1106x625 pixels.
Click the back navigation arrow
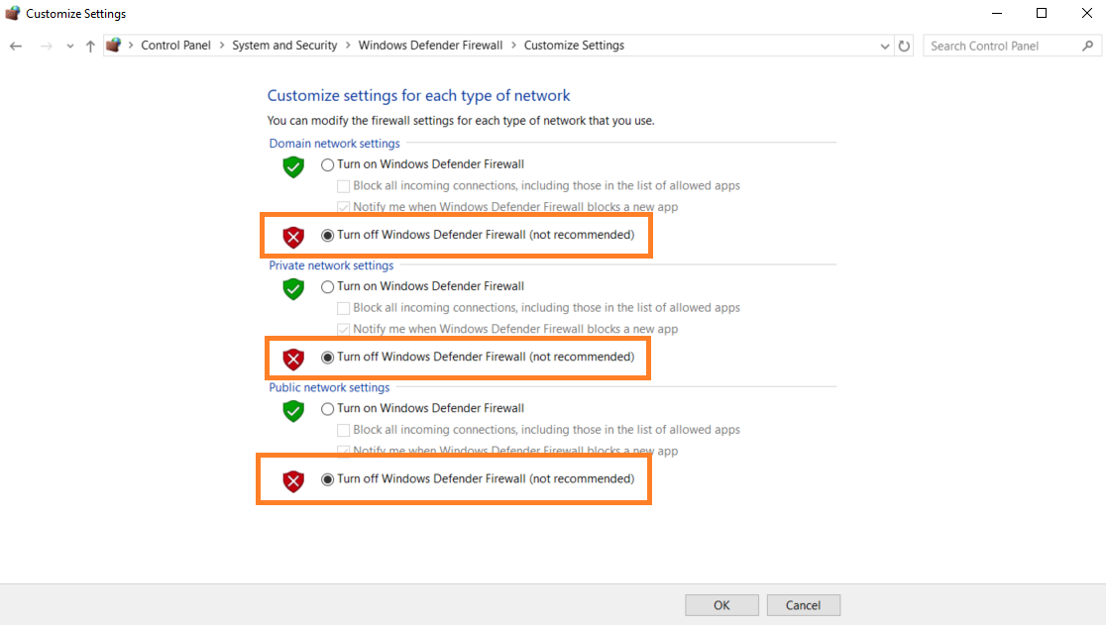pos(15,45)
